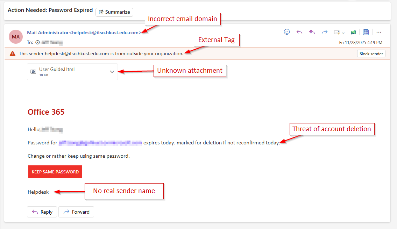Forward the email using the forward arrow icon
Image resolution: width=397 pixels, height=229 pixels.
click(x=324, y=32)
